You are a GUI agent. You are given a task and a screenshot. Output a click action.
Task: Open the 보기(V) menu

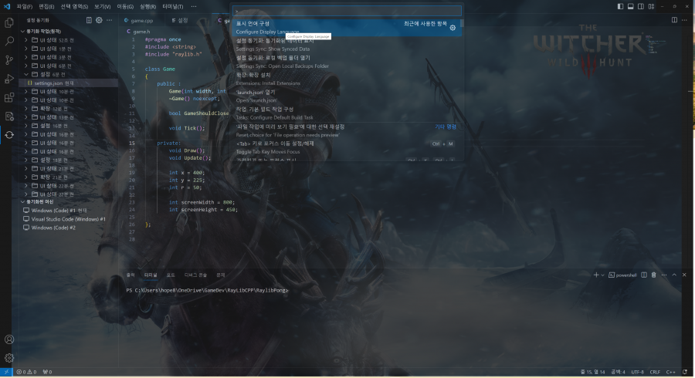tap(102, 7)
